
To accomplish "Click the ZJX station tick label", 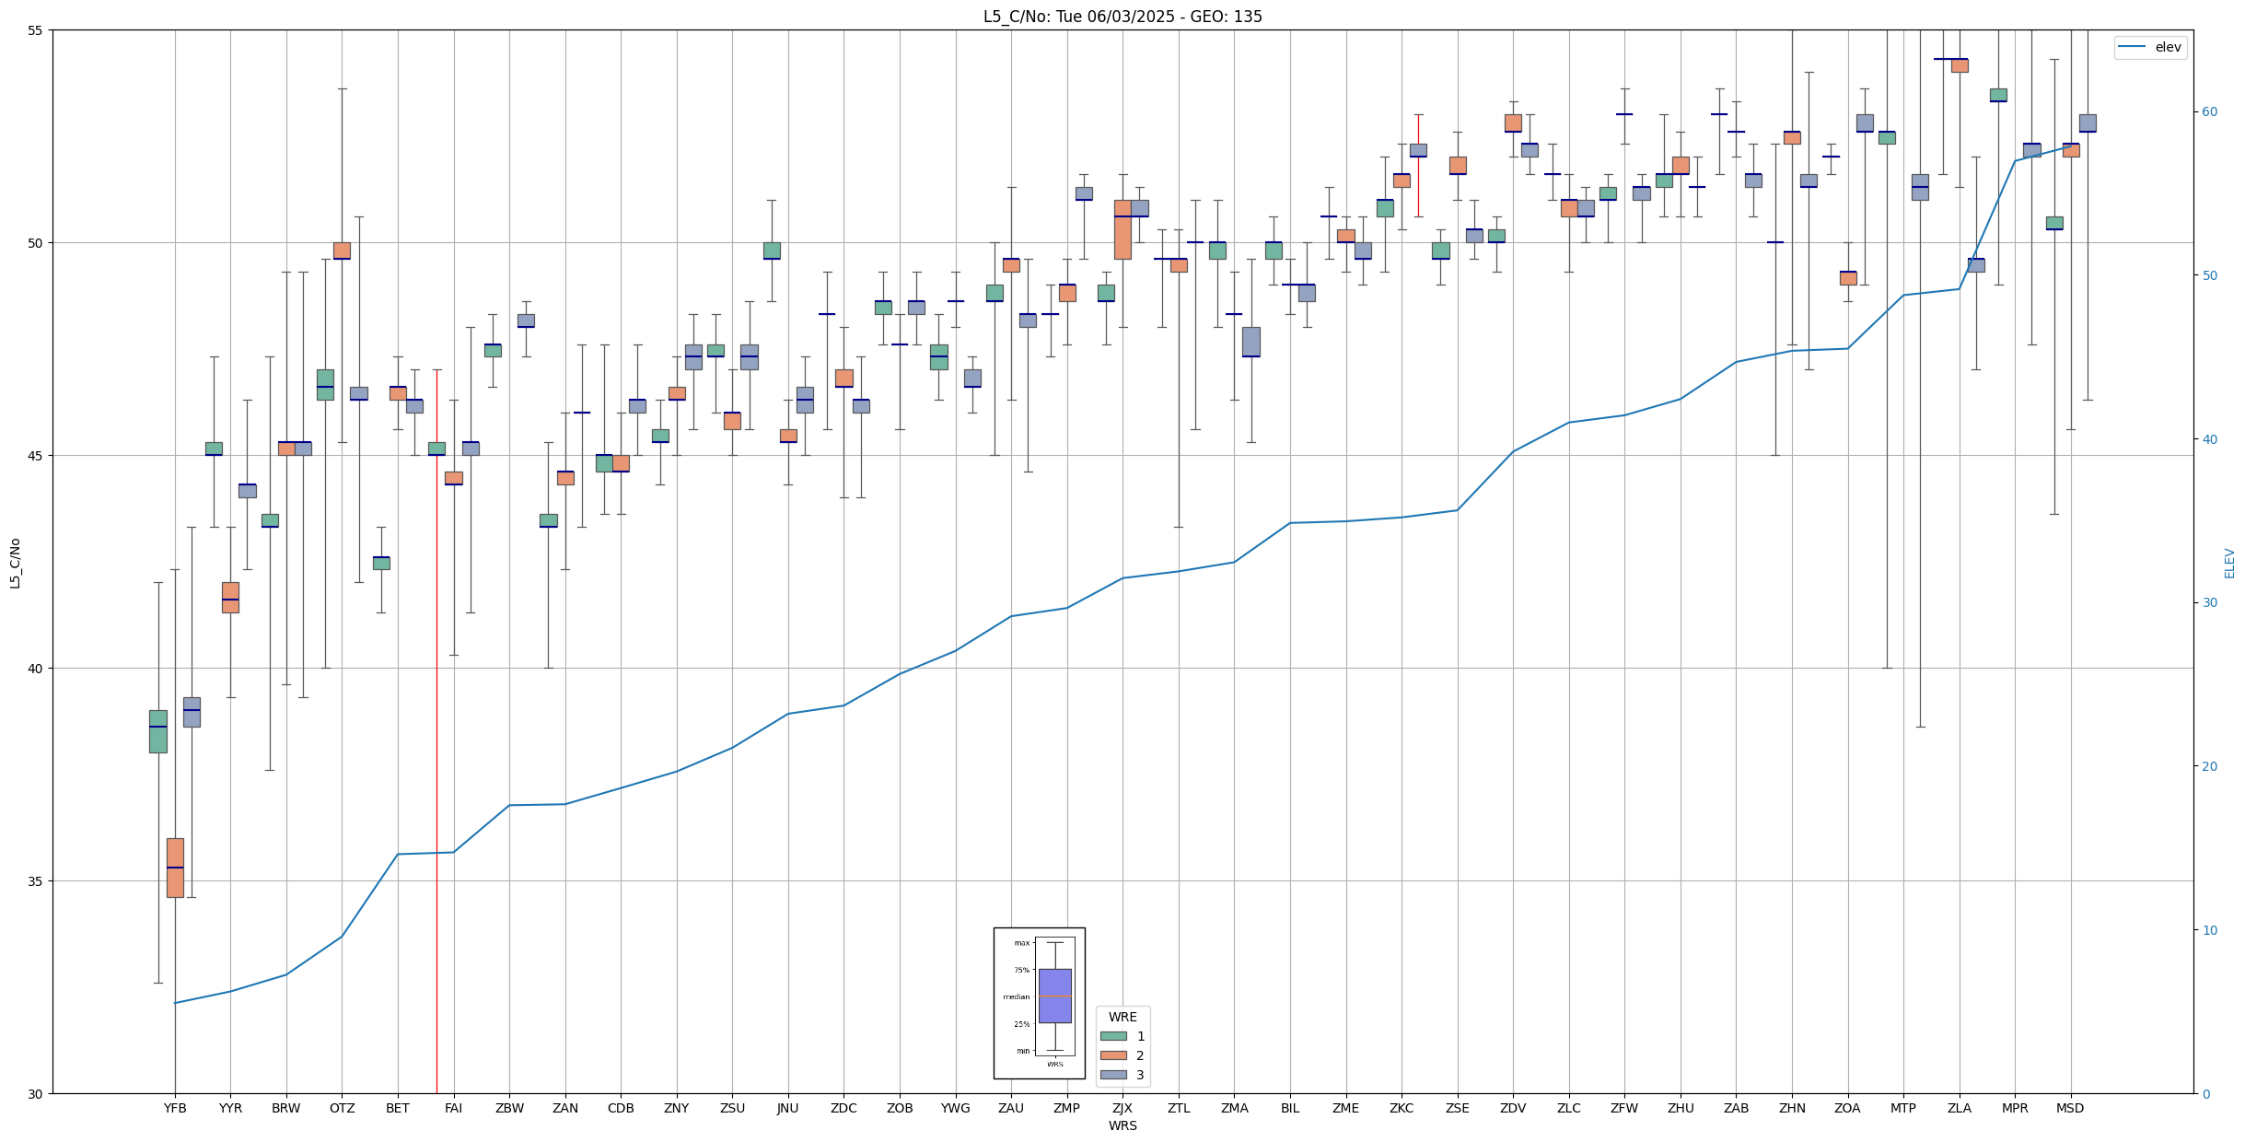I will coord(1122,1108).
